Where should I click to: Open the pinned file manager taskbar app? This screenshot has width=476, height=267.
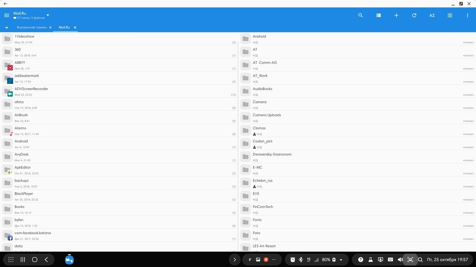pyautogui.click(x=69, y=259)
